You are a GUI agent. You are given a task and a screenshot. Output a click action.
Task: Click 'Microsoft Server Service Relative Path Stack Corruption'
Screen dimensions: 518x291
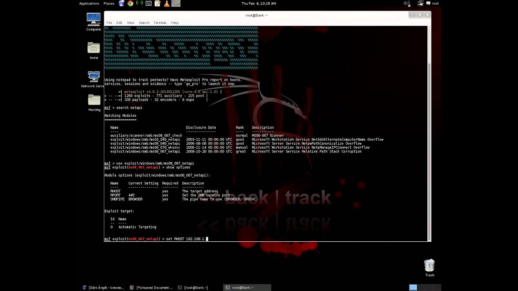[306, 152]
